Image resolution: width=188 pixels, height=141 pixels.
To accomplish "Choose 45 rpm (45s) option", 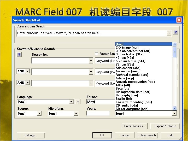I will click(144, 58).
